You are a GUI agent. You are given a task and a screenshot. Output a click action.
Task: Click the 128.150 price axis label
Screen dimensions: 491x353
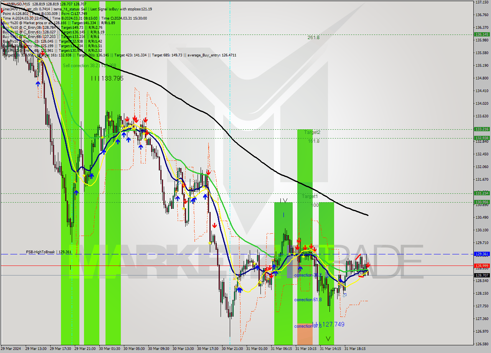(x=482, y=294)
